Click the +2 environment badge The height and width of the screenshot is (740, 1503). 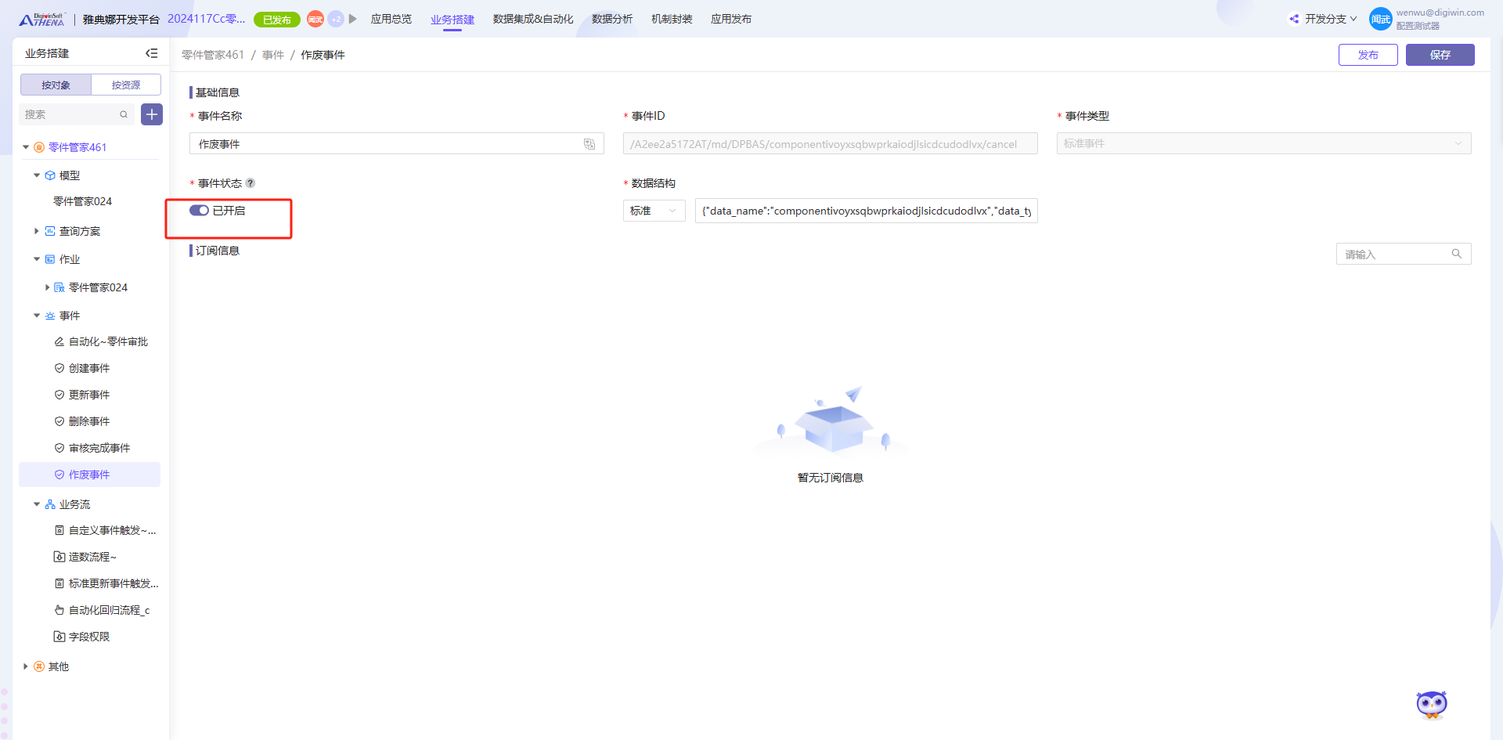pyautogui.click(x=336, y=19)
